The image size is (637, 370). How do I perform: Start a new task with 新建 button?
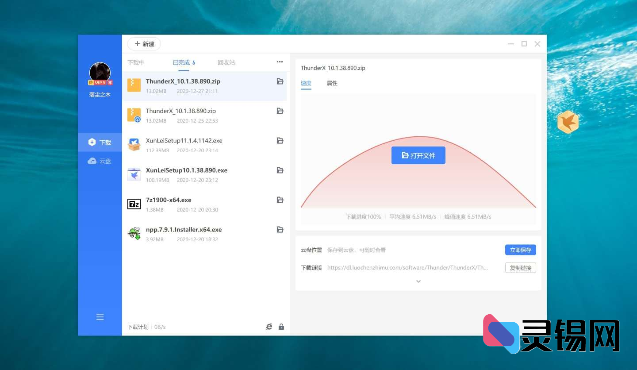point(144,44)
